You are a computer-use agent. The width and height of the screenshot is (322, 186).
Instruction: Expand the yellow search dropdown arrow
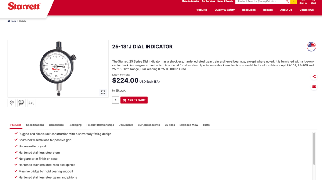[x=293, y=2]
